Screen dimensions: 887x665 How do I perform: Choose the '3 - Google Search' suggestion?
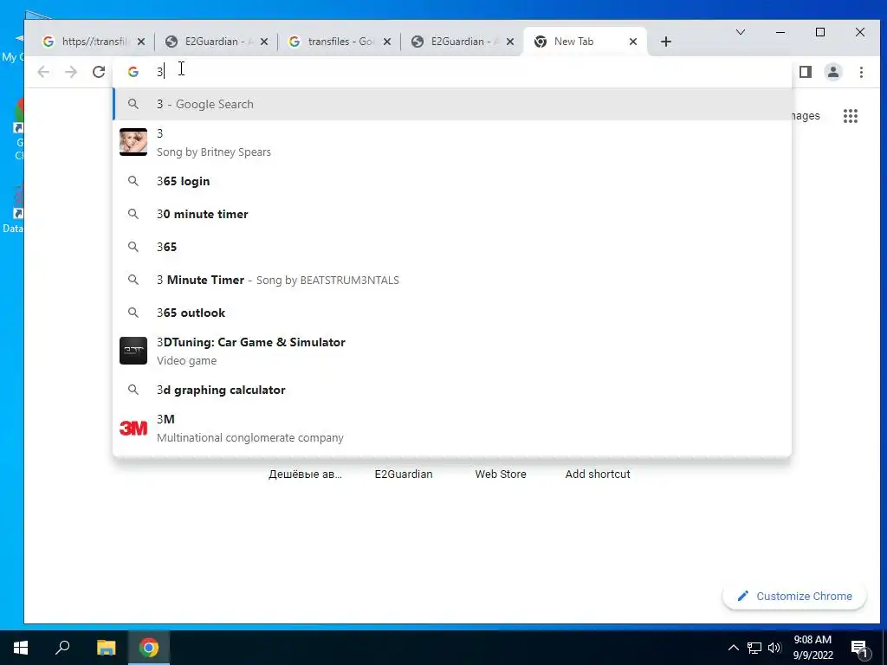tap(452, 104)
